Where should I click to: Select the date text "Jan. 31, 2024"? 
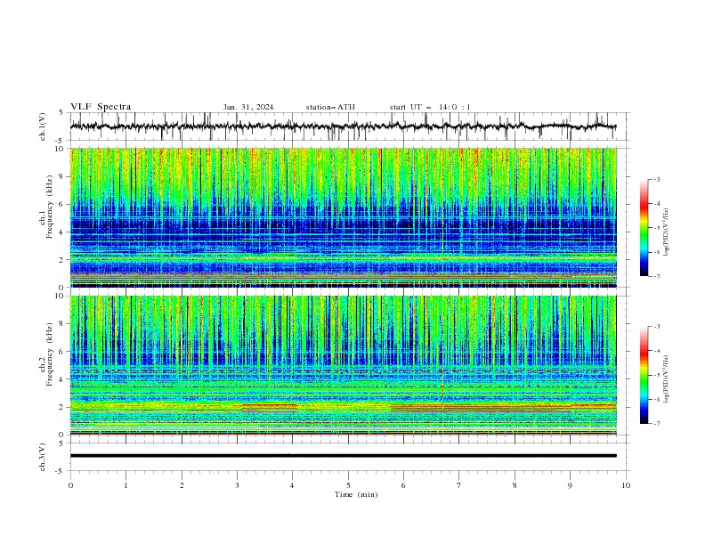248,107
